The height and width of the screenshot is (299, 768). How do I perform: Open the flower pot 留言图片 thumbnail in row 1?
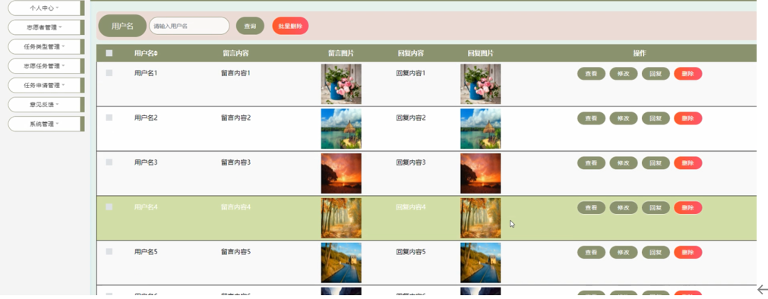point(341,83)
